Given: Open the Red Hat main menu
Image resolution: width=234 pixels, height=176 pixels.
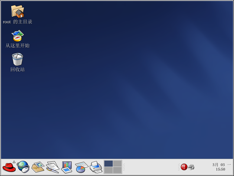Looking at the screenshot, I should [9, 167].
